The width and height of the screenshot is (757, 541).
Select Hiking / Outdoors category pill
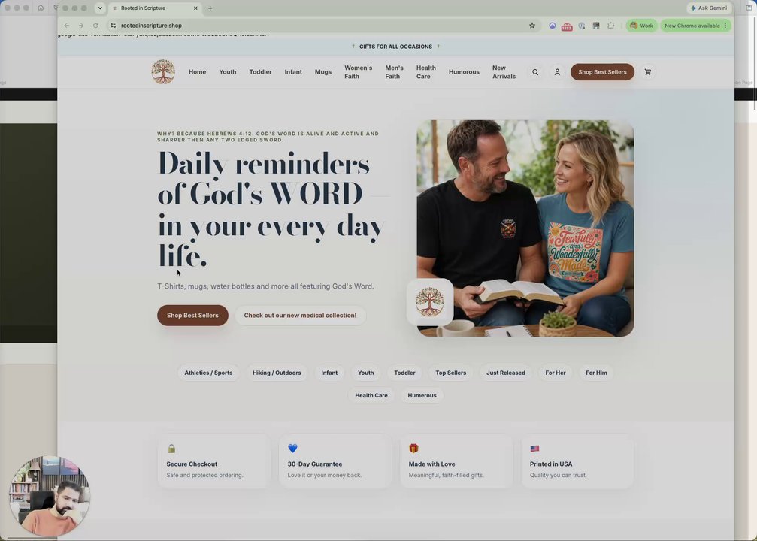tap(277, 373)
